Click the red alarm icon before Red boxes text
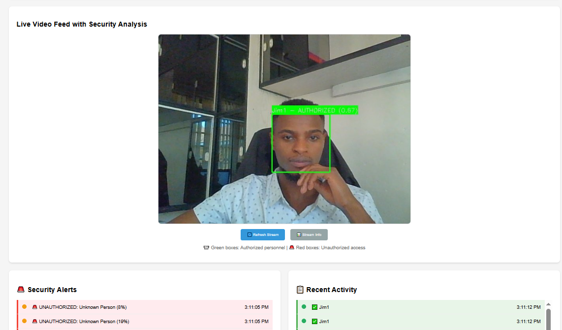This screenshot has width=562, height=330. point(292,247)
